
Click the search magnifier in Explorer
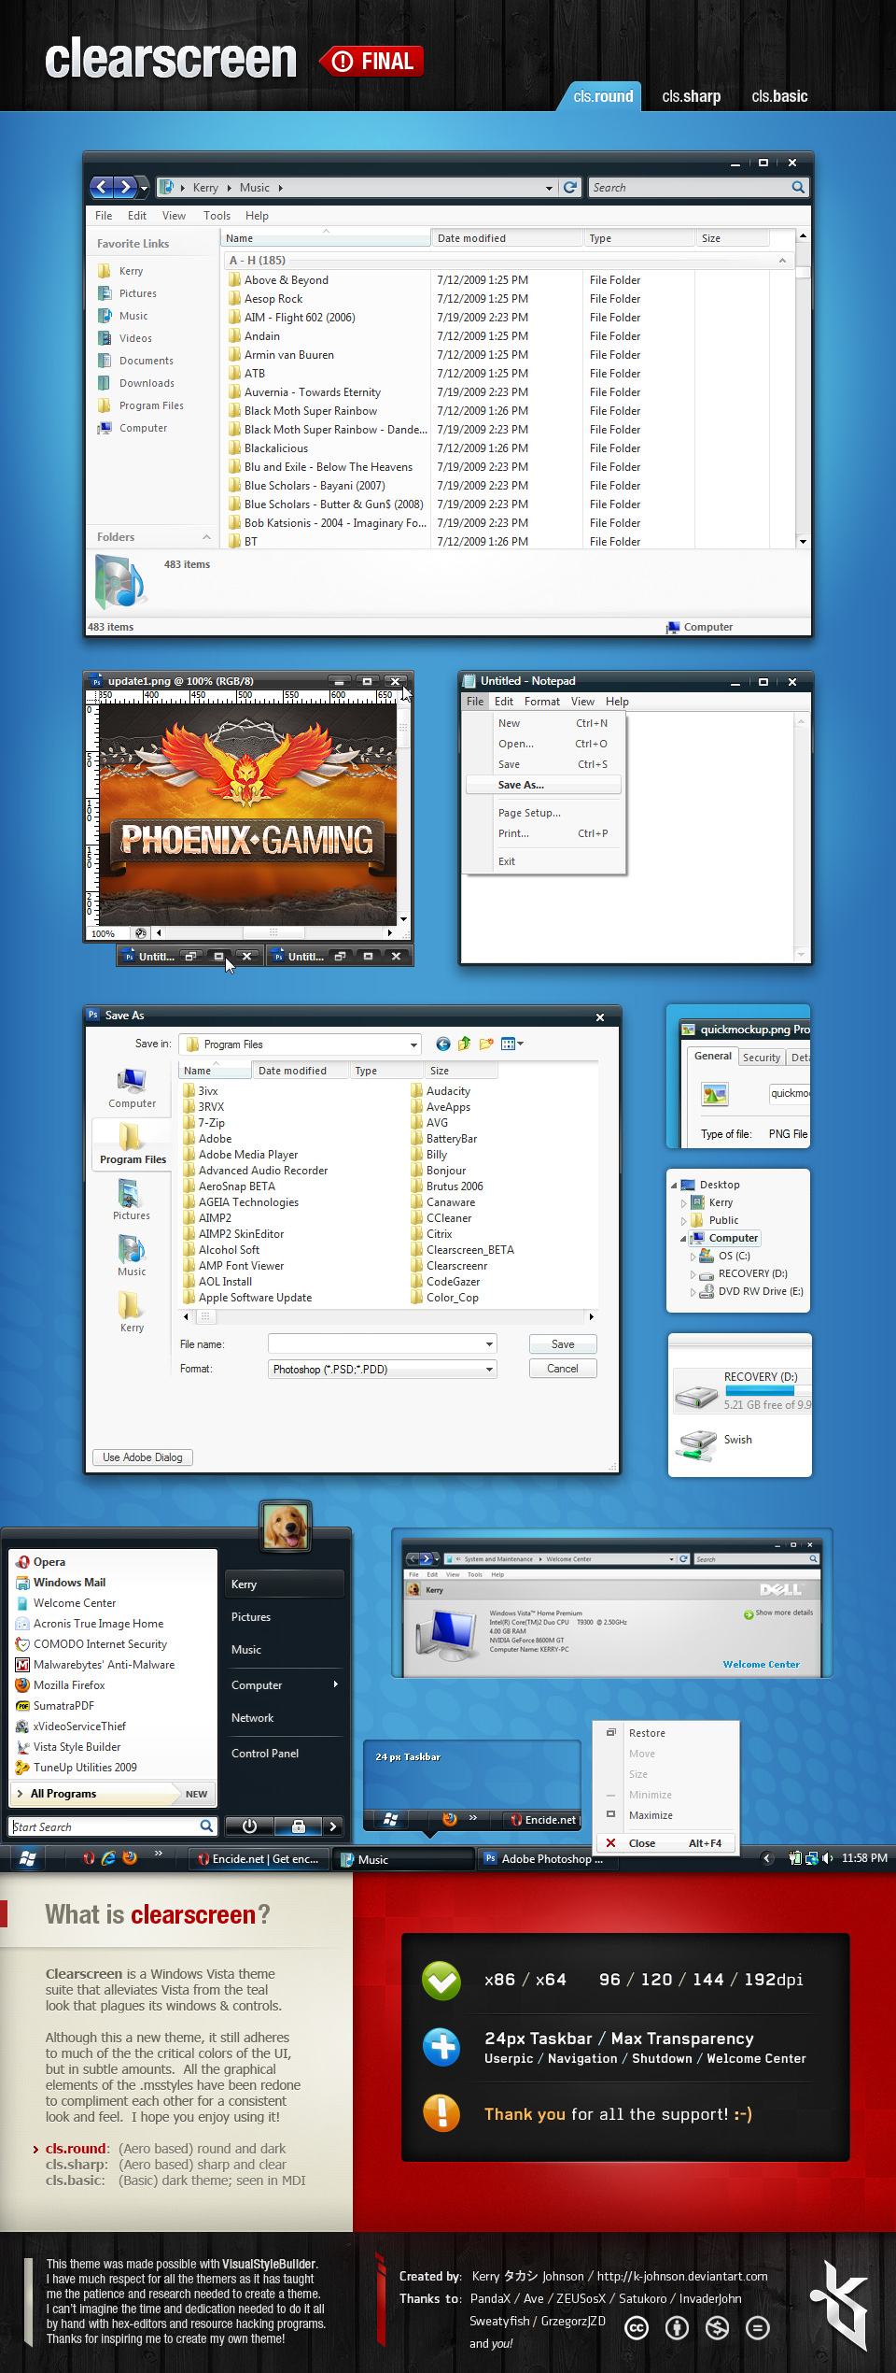(798, 188)
